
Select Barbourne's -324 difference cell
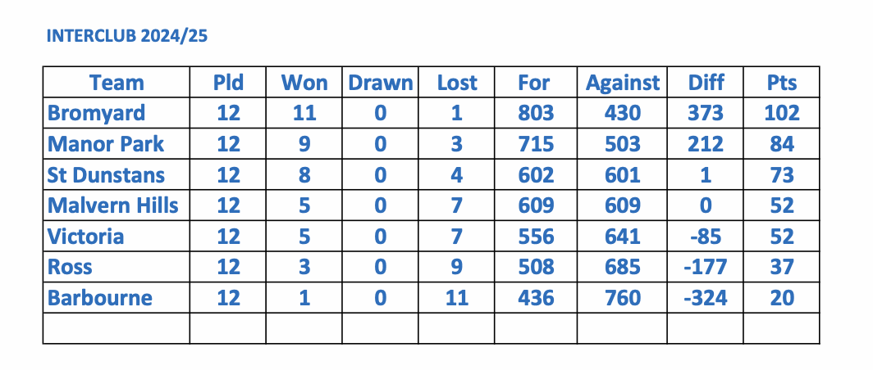(x=705, y=298)
